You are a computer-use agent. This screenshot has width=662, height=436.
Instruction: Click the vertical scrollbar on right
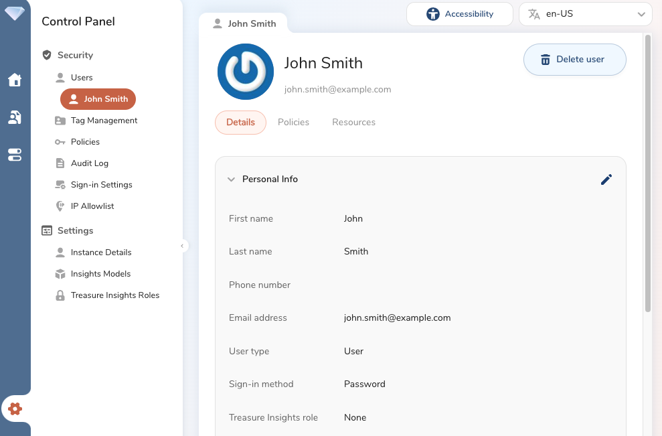647,174
